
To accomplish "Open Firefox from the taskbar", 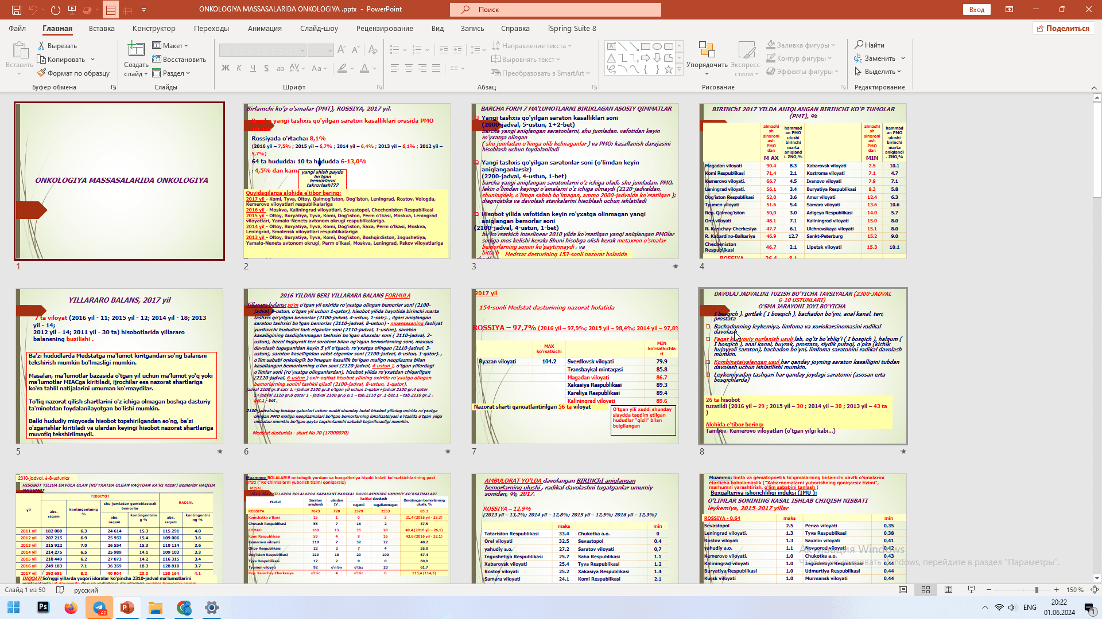I will [71, 608].
